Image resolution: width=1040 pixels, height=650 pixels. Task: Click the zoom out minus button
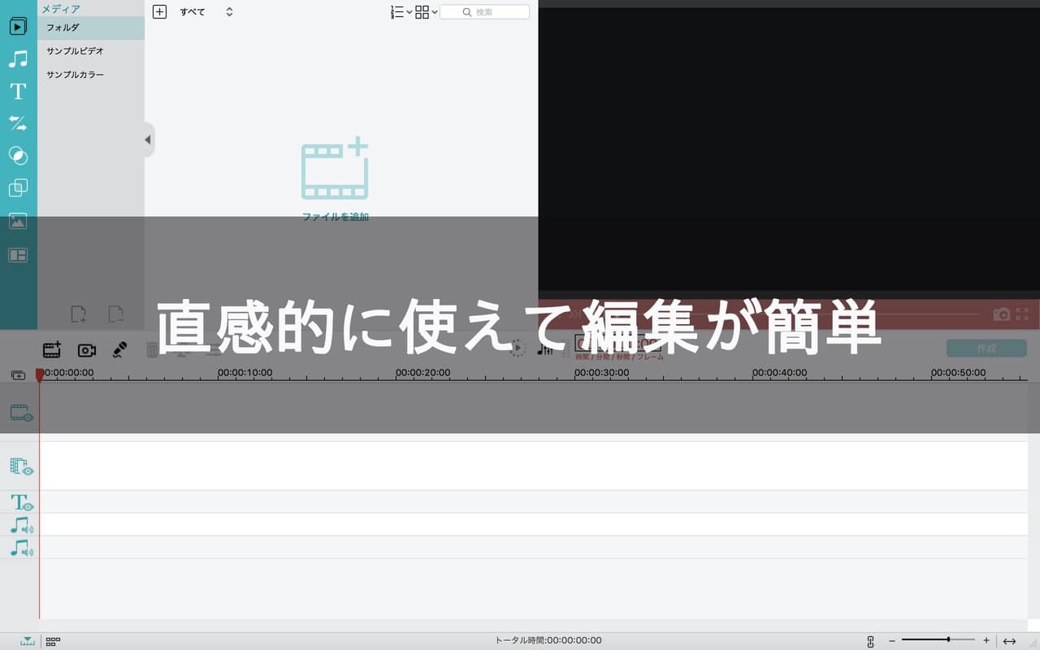coord(891,640)
